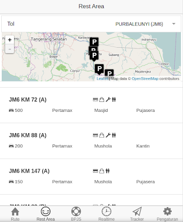The width and height of the screenshot is (183, 222).
Task: Open Pengaturan gear settings
Action: (167, 214)
